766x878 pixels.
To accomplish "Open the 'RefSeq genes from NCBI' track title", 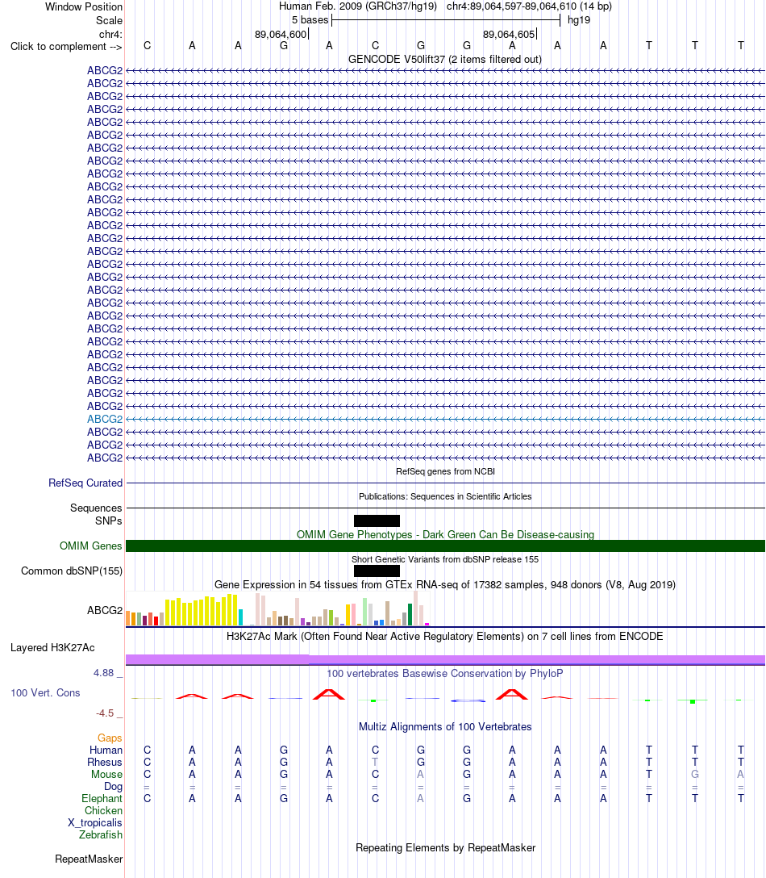I will coord(445,471).
